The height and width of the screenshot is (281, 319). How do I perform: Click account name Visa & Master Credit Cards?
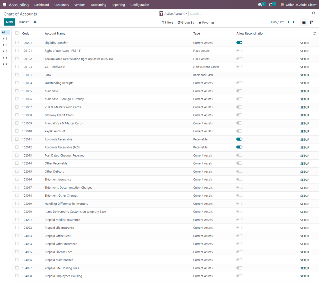[63, 107]
